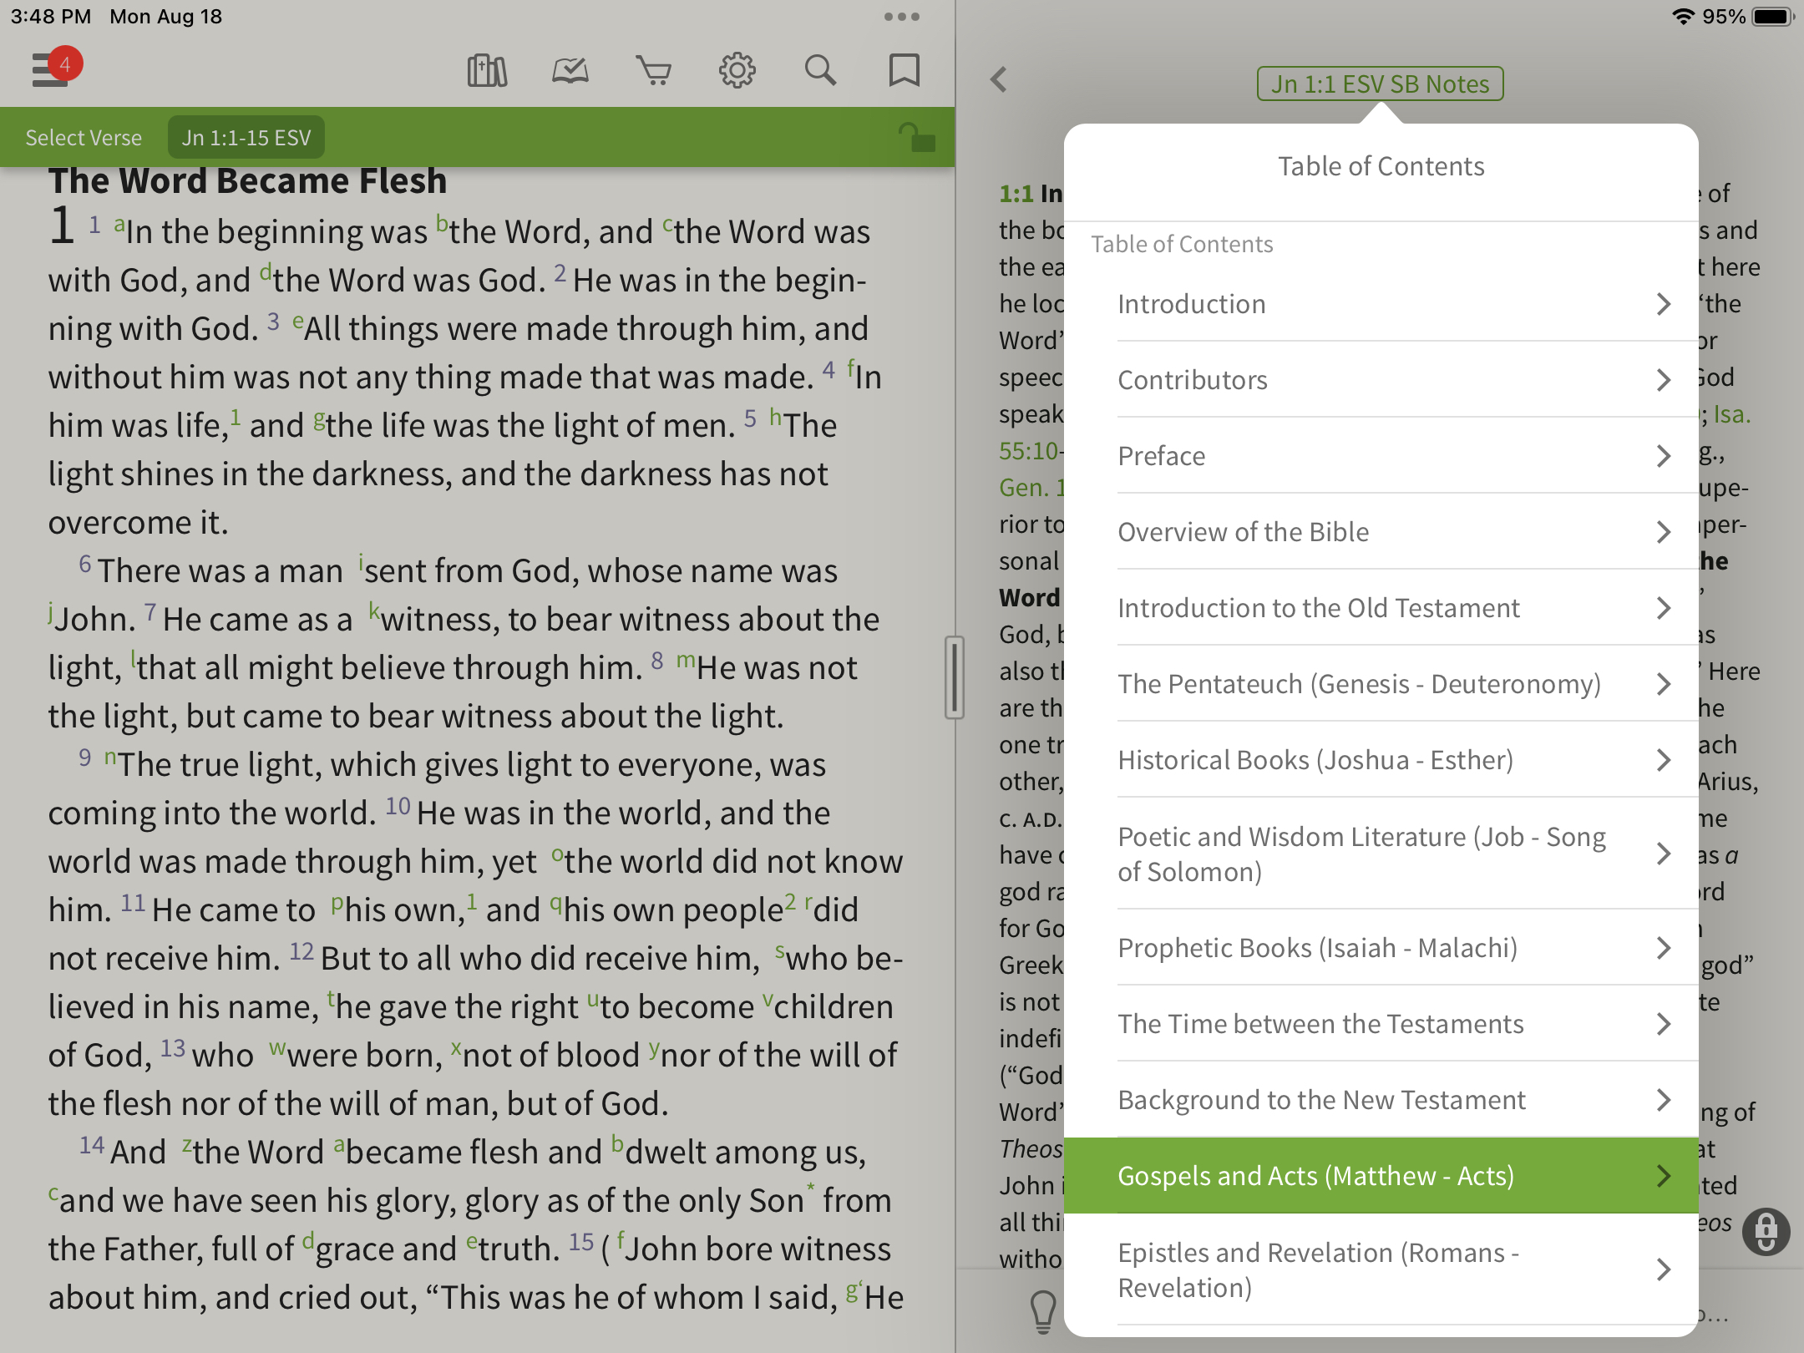Tap the lightbulb icon at bottom
Viewport: 1804px width, 1353px height.
click(x=1043, y=1310)
